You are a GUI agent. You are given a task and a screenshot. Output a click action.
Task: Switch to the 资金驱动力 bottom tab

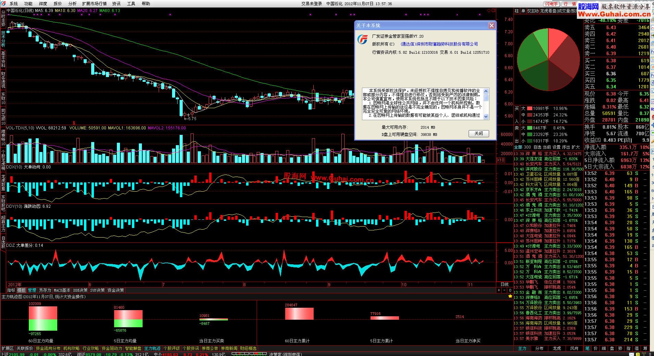click(112, 348)
